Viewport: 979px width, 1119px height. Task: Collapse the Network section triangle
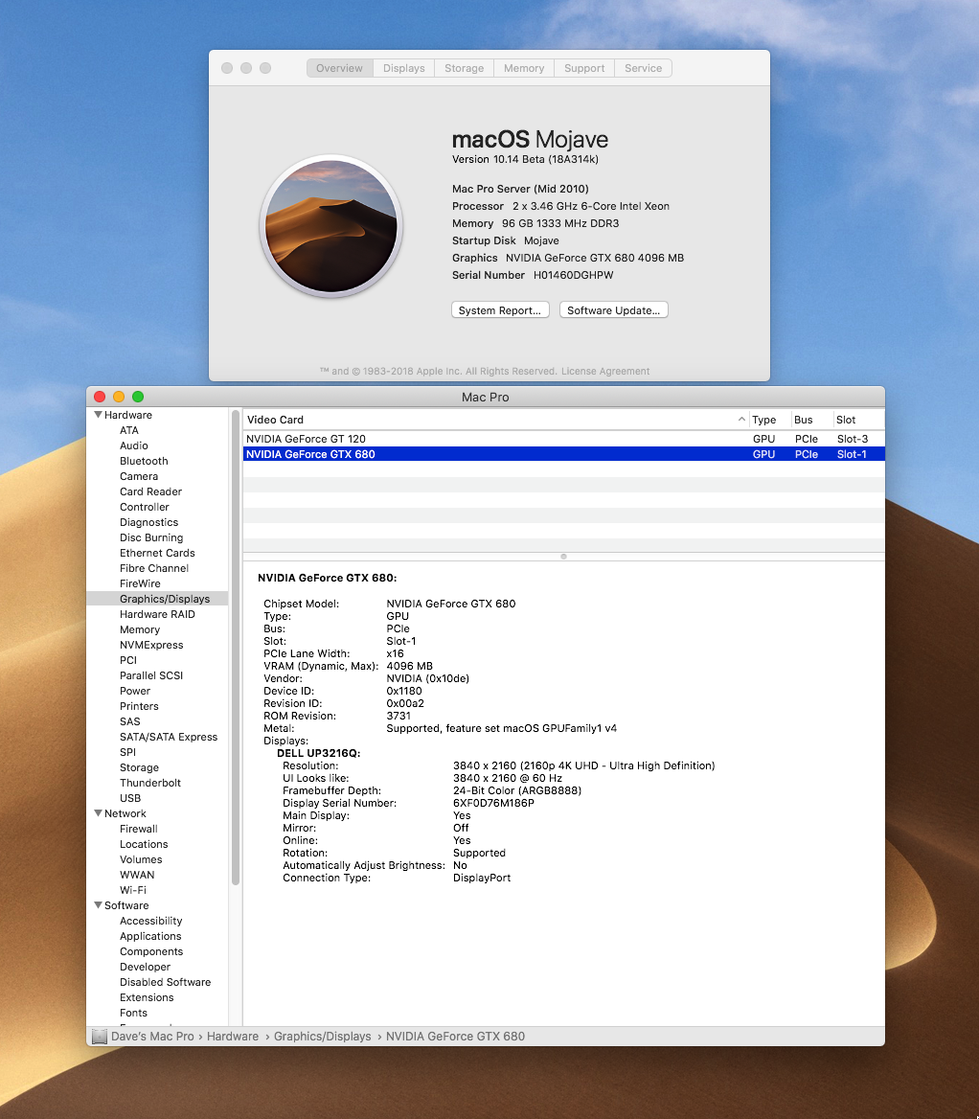click(98, 812)
